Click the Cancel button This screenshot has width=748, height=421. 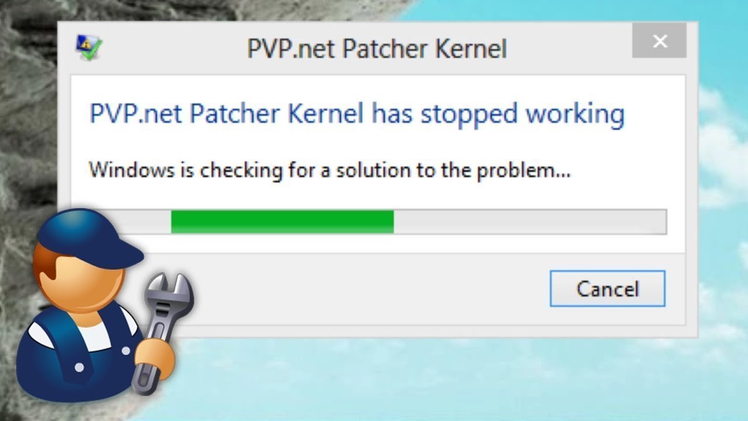click(608, 288)
